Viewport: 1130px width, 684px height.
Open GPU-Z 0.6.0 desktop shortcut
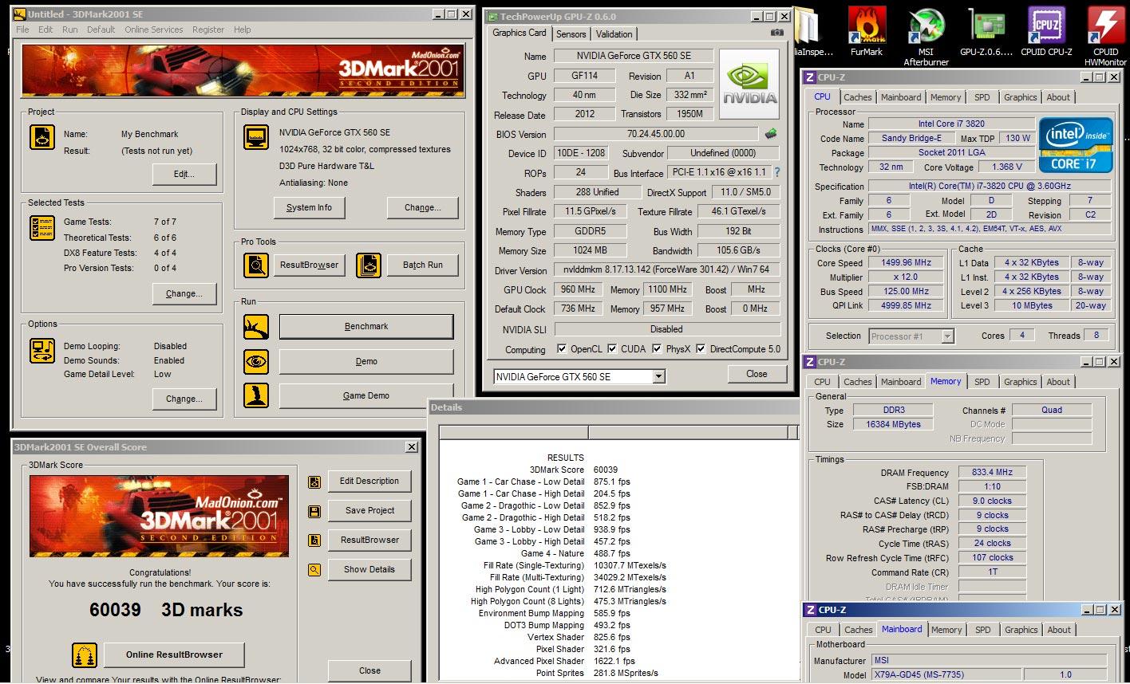[x=986, y=30]
